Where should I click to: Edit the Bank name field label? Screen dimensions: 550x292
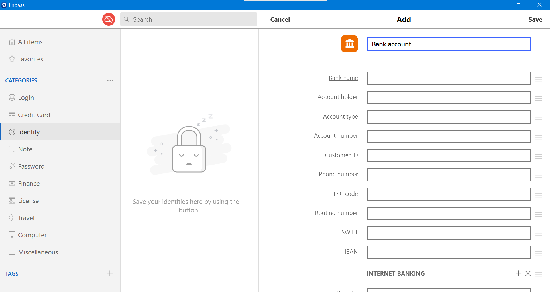click(343, 78)
